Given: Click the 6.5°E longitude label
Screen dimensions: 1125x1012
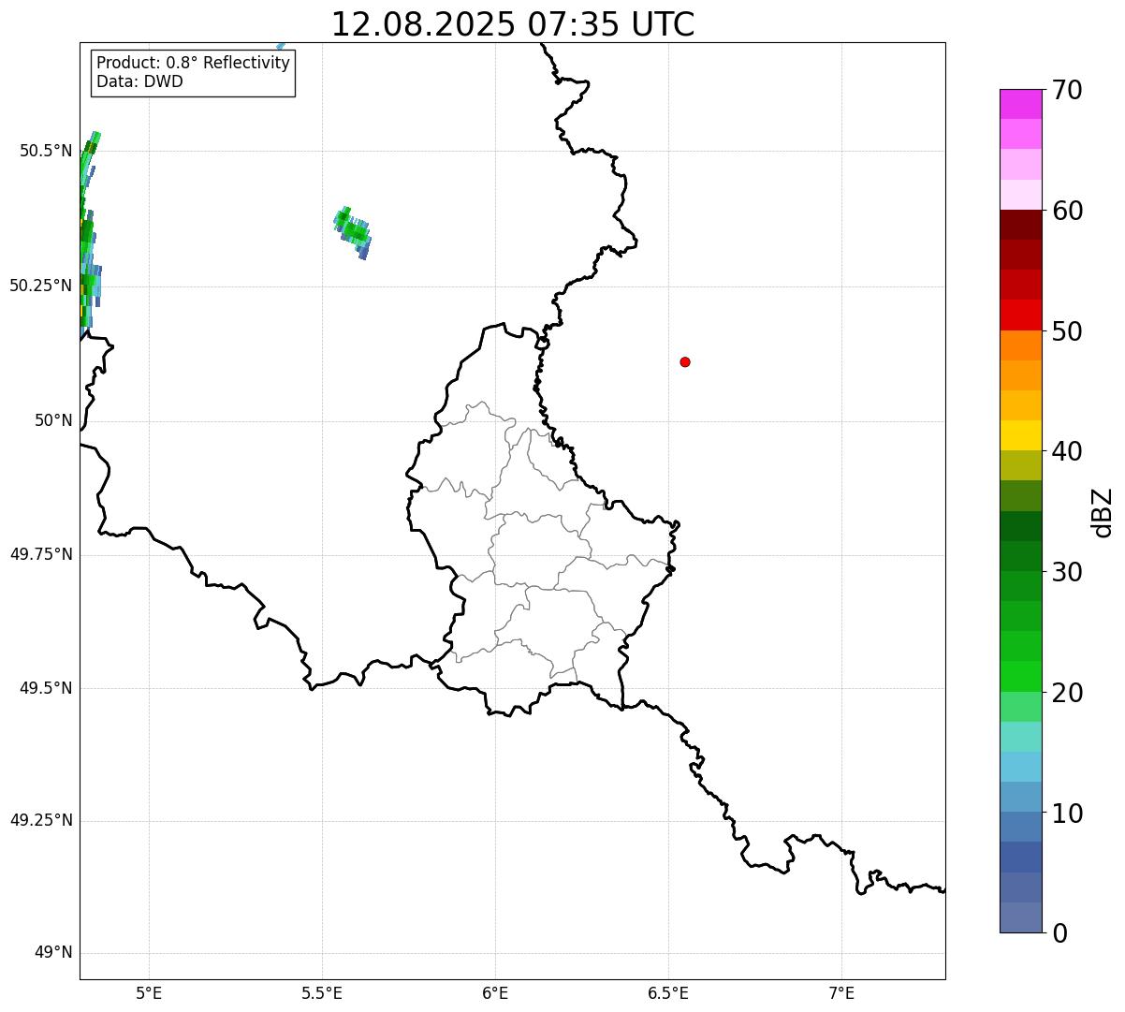Looking at the screenshot, I should coord(668,992).
